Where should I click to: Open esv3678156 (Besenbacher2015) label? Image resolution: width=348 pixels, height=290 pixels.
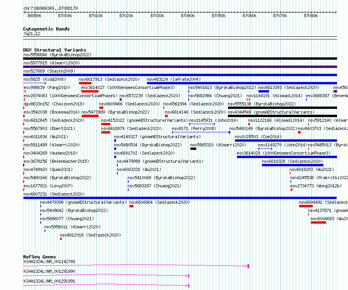coord(56,161)
